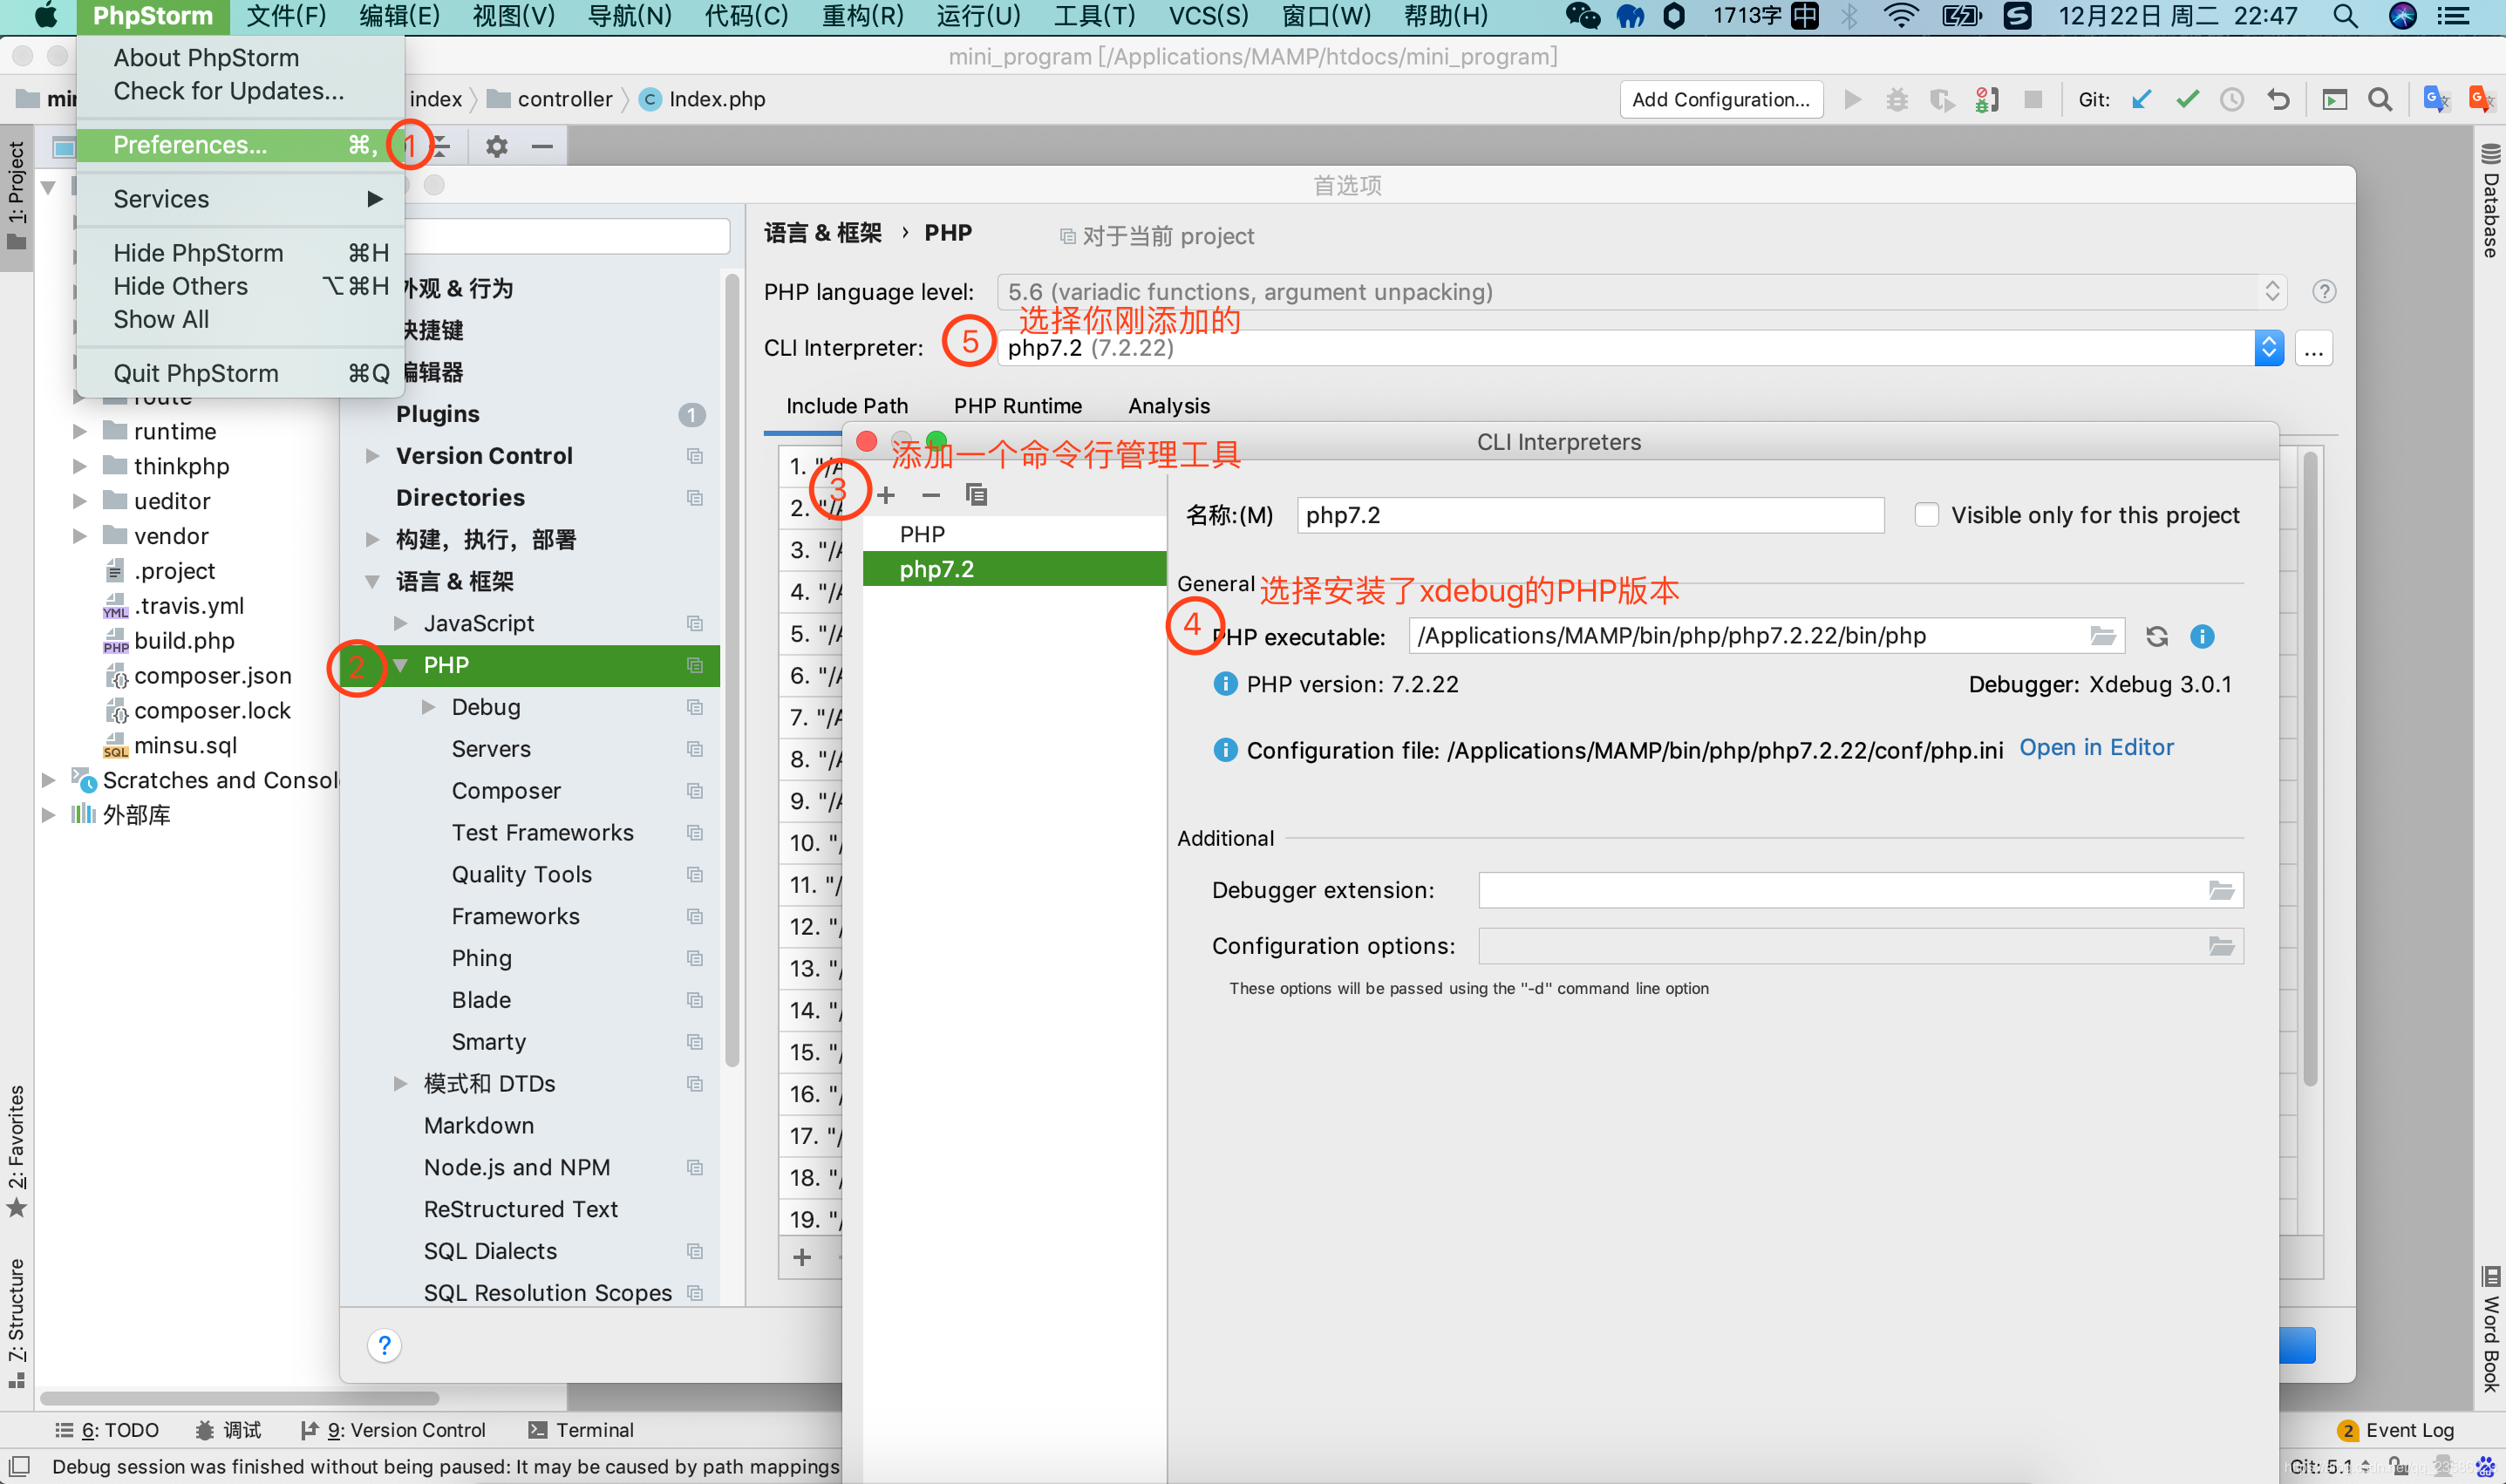The height and width of the screenshot is (1484, 2506).
Task: Add a new CLI interpreter with plus icon
Action: coord(886,495)
